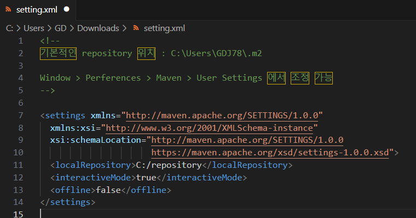The height and width of the screenshot is (218, 416).
Task: Open the C: breadcrumb segment
Action: 9,28
